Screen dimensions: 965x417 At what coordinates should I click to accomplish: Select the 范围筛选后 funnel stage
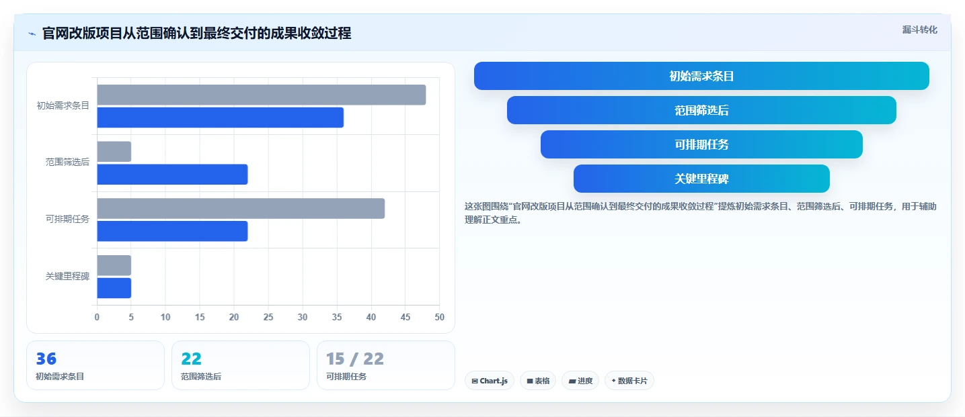coord(701,110)
